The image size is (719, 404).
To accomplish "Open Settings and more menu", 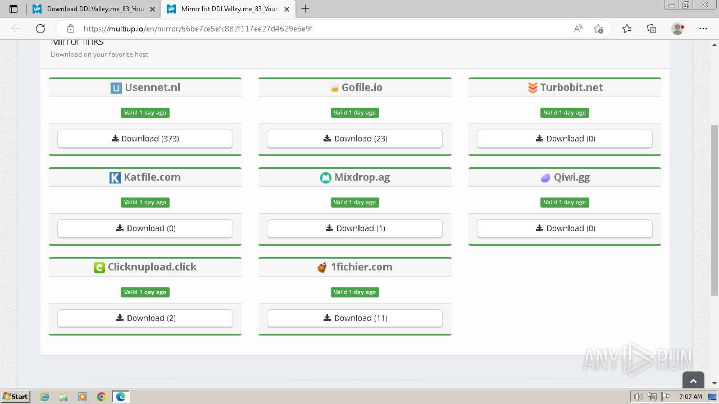I will pyautogui.click(x=703, y=29).
